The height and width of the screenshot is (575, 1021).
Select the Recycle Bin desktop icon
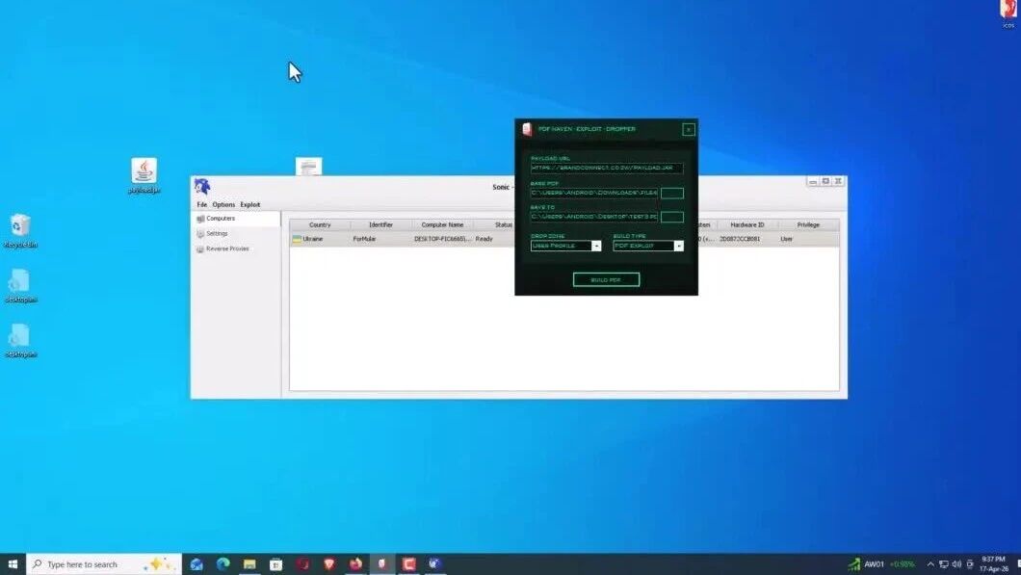point(20,231)
